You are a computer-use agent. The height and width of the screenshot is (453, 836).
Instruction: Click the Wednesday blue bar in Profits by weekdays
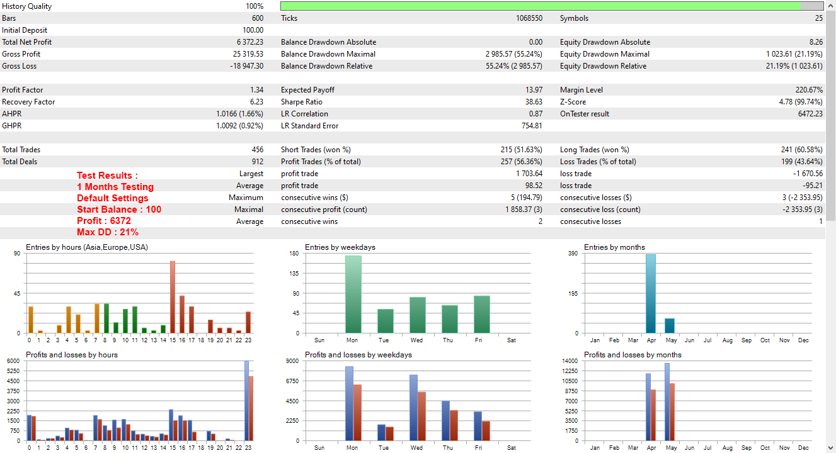pos(413,408)
